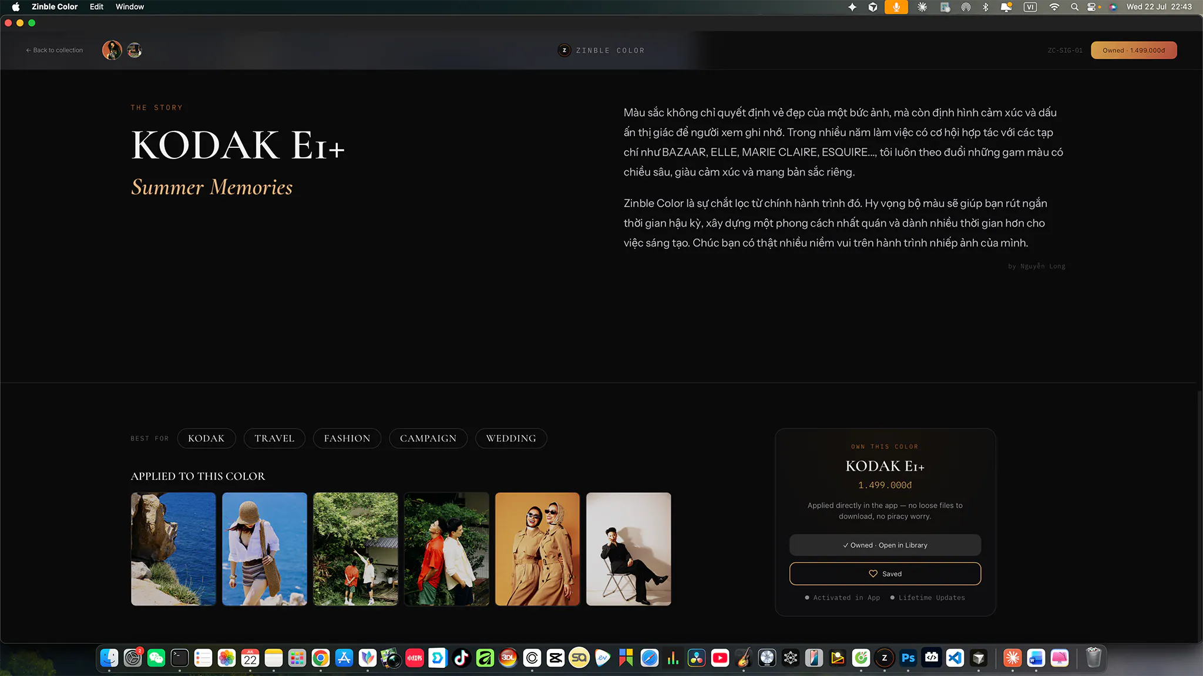Open Trash in the Dock

pos(1093,658)
